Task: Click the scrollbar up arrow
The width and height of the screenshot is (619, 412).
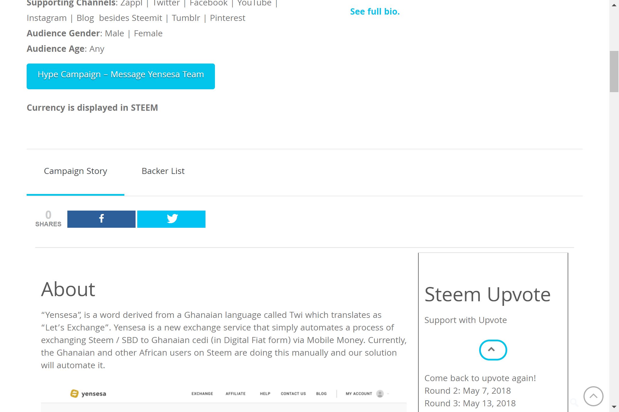Action: point(614,5)
